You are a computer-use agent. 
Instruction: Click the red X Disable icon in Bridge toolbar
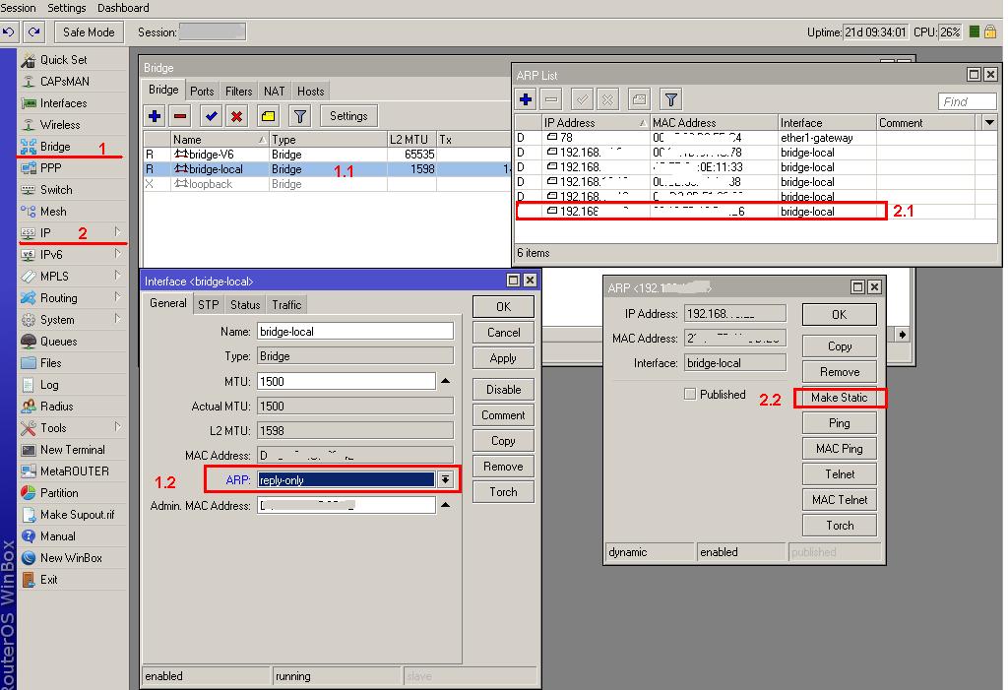[236, 116]
